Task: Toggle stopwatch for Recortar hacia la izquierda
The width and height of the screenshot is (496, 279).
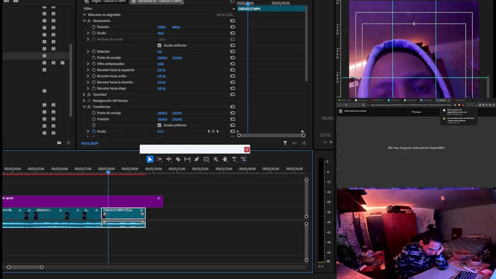Action: (x=94, y=70)
